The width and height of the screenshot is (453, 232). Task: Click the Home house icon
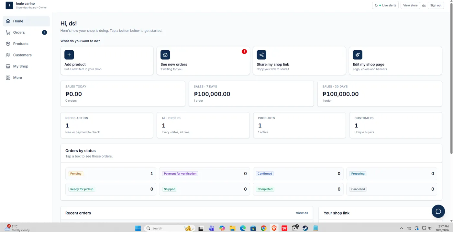[x=8, y=21]
